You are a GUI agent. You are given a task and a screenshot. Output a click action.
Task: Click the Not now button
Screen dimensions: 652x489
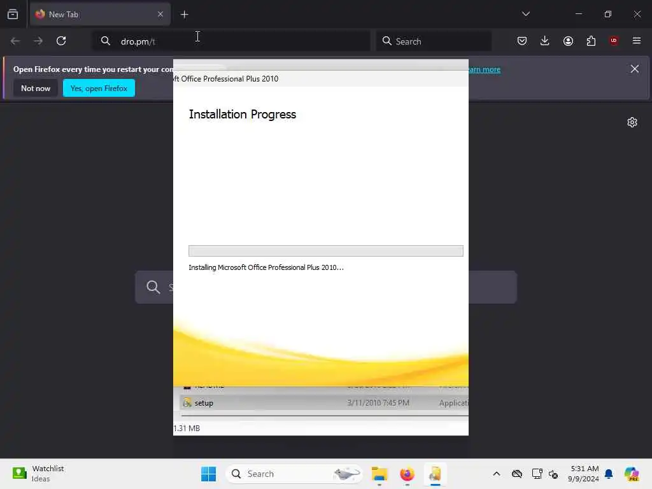point(36,88)
